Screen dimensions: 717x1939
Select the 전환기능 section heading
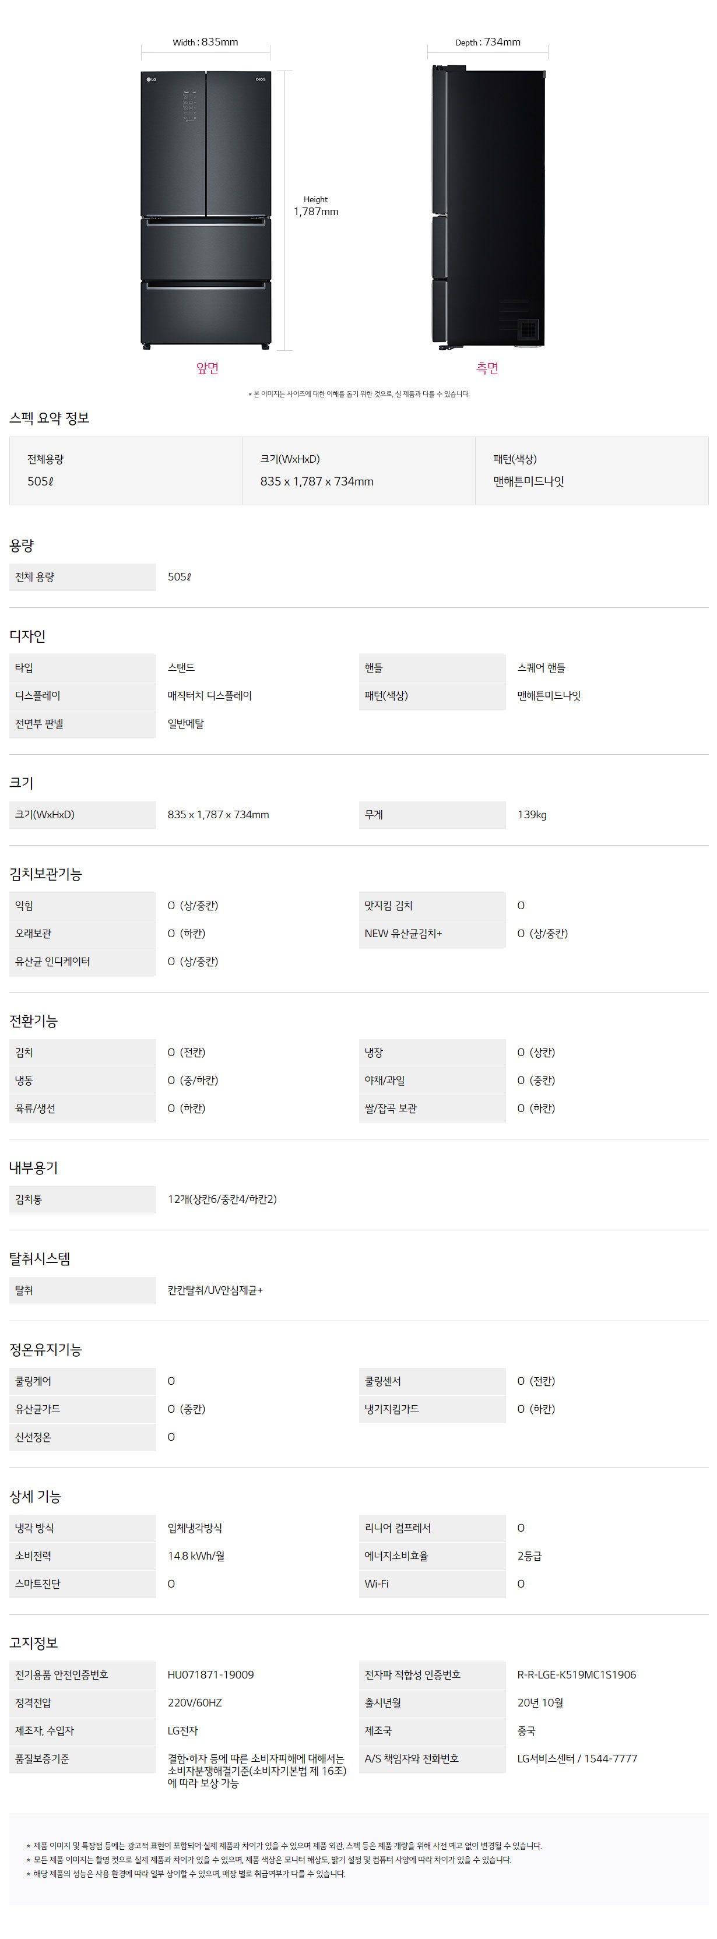[x=33, y=1020]
